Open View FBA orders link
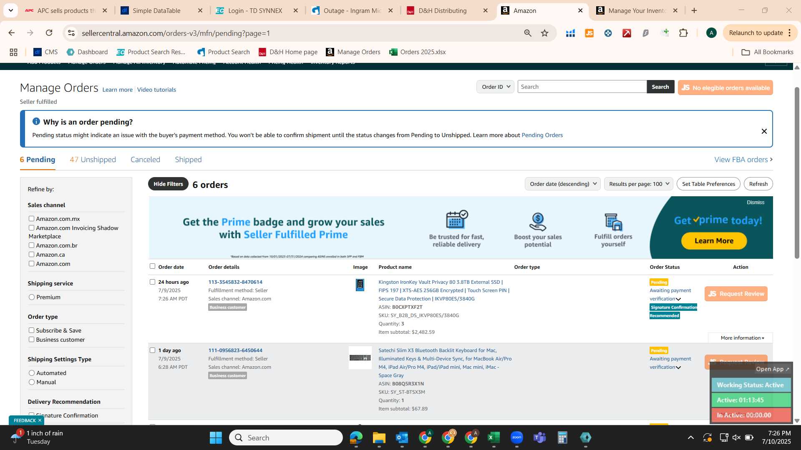801x450 pixels. (x=743, y=160)
